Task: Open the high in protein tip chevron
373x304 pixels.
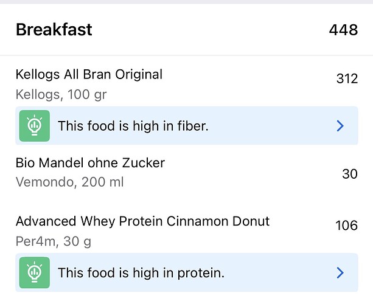Action: coord(340,273)
